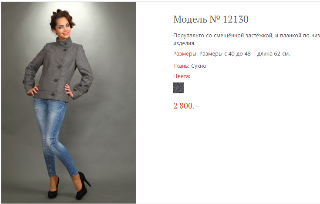Open the model product photo

pos(69,102)
